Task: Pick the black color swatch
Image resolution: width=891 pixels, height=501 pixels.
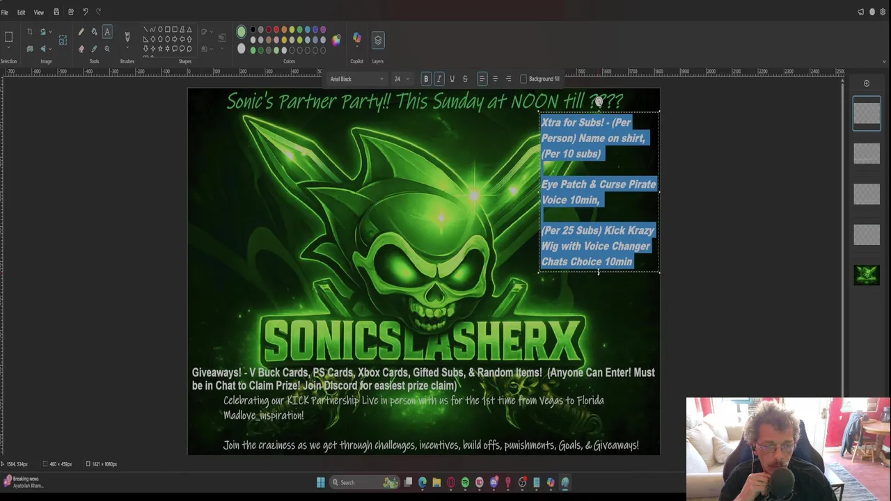Action: [x=253, y=30]
